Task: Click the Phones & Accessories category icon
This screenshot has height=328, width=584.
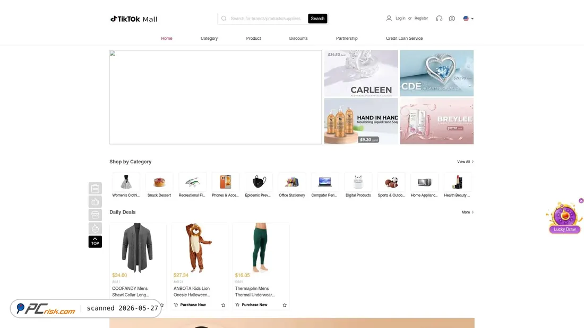Action: 225,182
